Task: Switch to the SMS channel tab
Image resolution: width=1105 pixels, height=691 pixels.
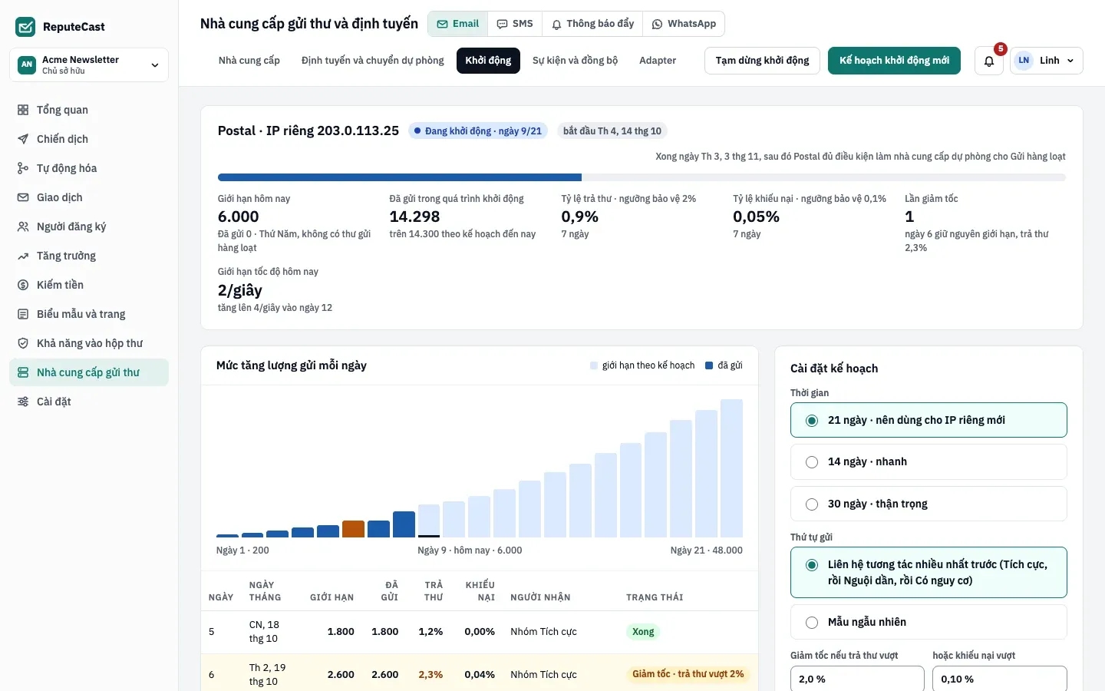Action: pyautogui.click(x=515, y=24)
